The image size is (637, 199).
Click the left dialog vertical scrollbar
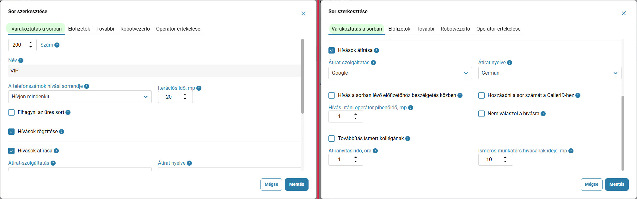303,76
